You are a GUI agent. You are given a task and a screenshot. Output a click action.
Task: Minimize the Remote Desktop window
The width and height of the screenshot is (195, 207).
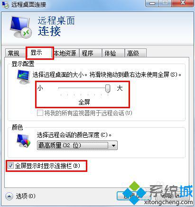pyautogui.click(x=152, y=3)
